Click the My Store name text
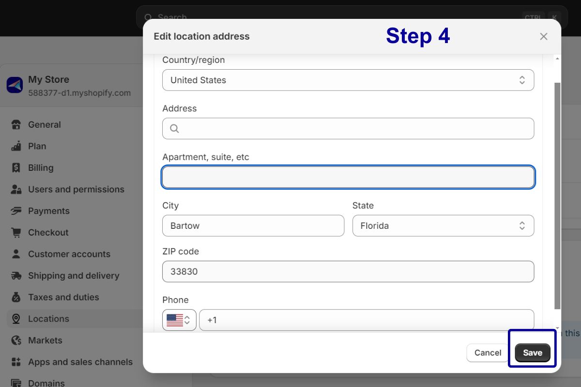Screen dimensions: 581x387 (x=48, y=79)
